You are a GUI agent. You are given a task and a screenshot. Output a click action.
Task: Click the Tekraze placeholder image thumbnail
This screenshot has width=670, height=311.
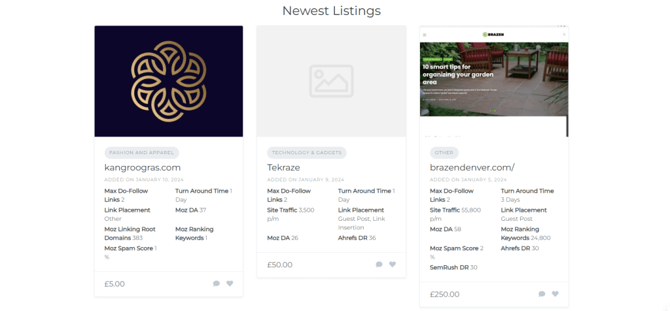(331, 81)
